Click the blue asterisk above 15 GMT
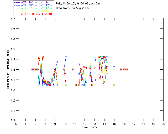Screen dimensions: 168x134 tap(114, 66)
